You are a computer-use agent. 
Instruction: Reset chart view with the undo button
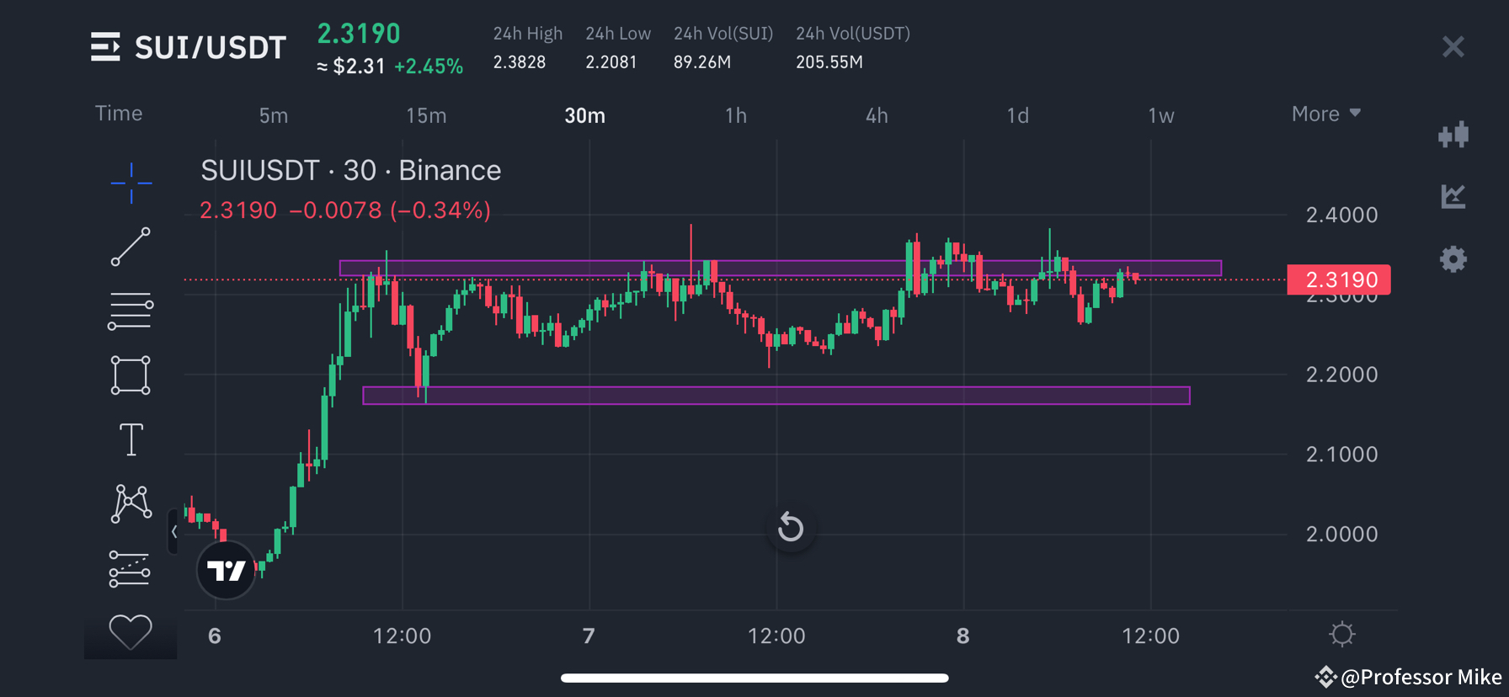coord(790,528)
